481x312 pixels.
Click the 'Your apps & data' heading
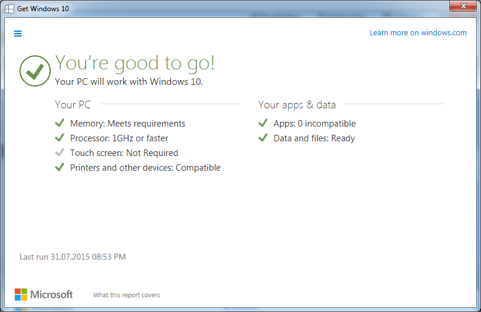click(297, 105)
